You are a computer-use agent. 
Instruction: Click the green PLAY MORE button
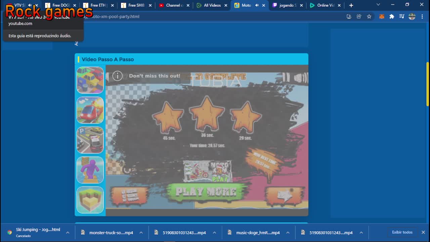click(x=206, y=192)
